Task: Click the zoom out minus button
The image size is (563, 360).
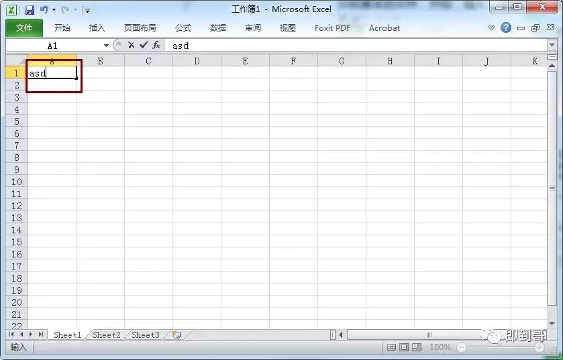Action: tap(461, 347)
